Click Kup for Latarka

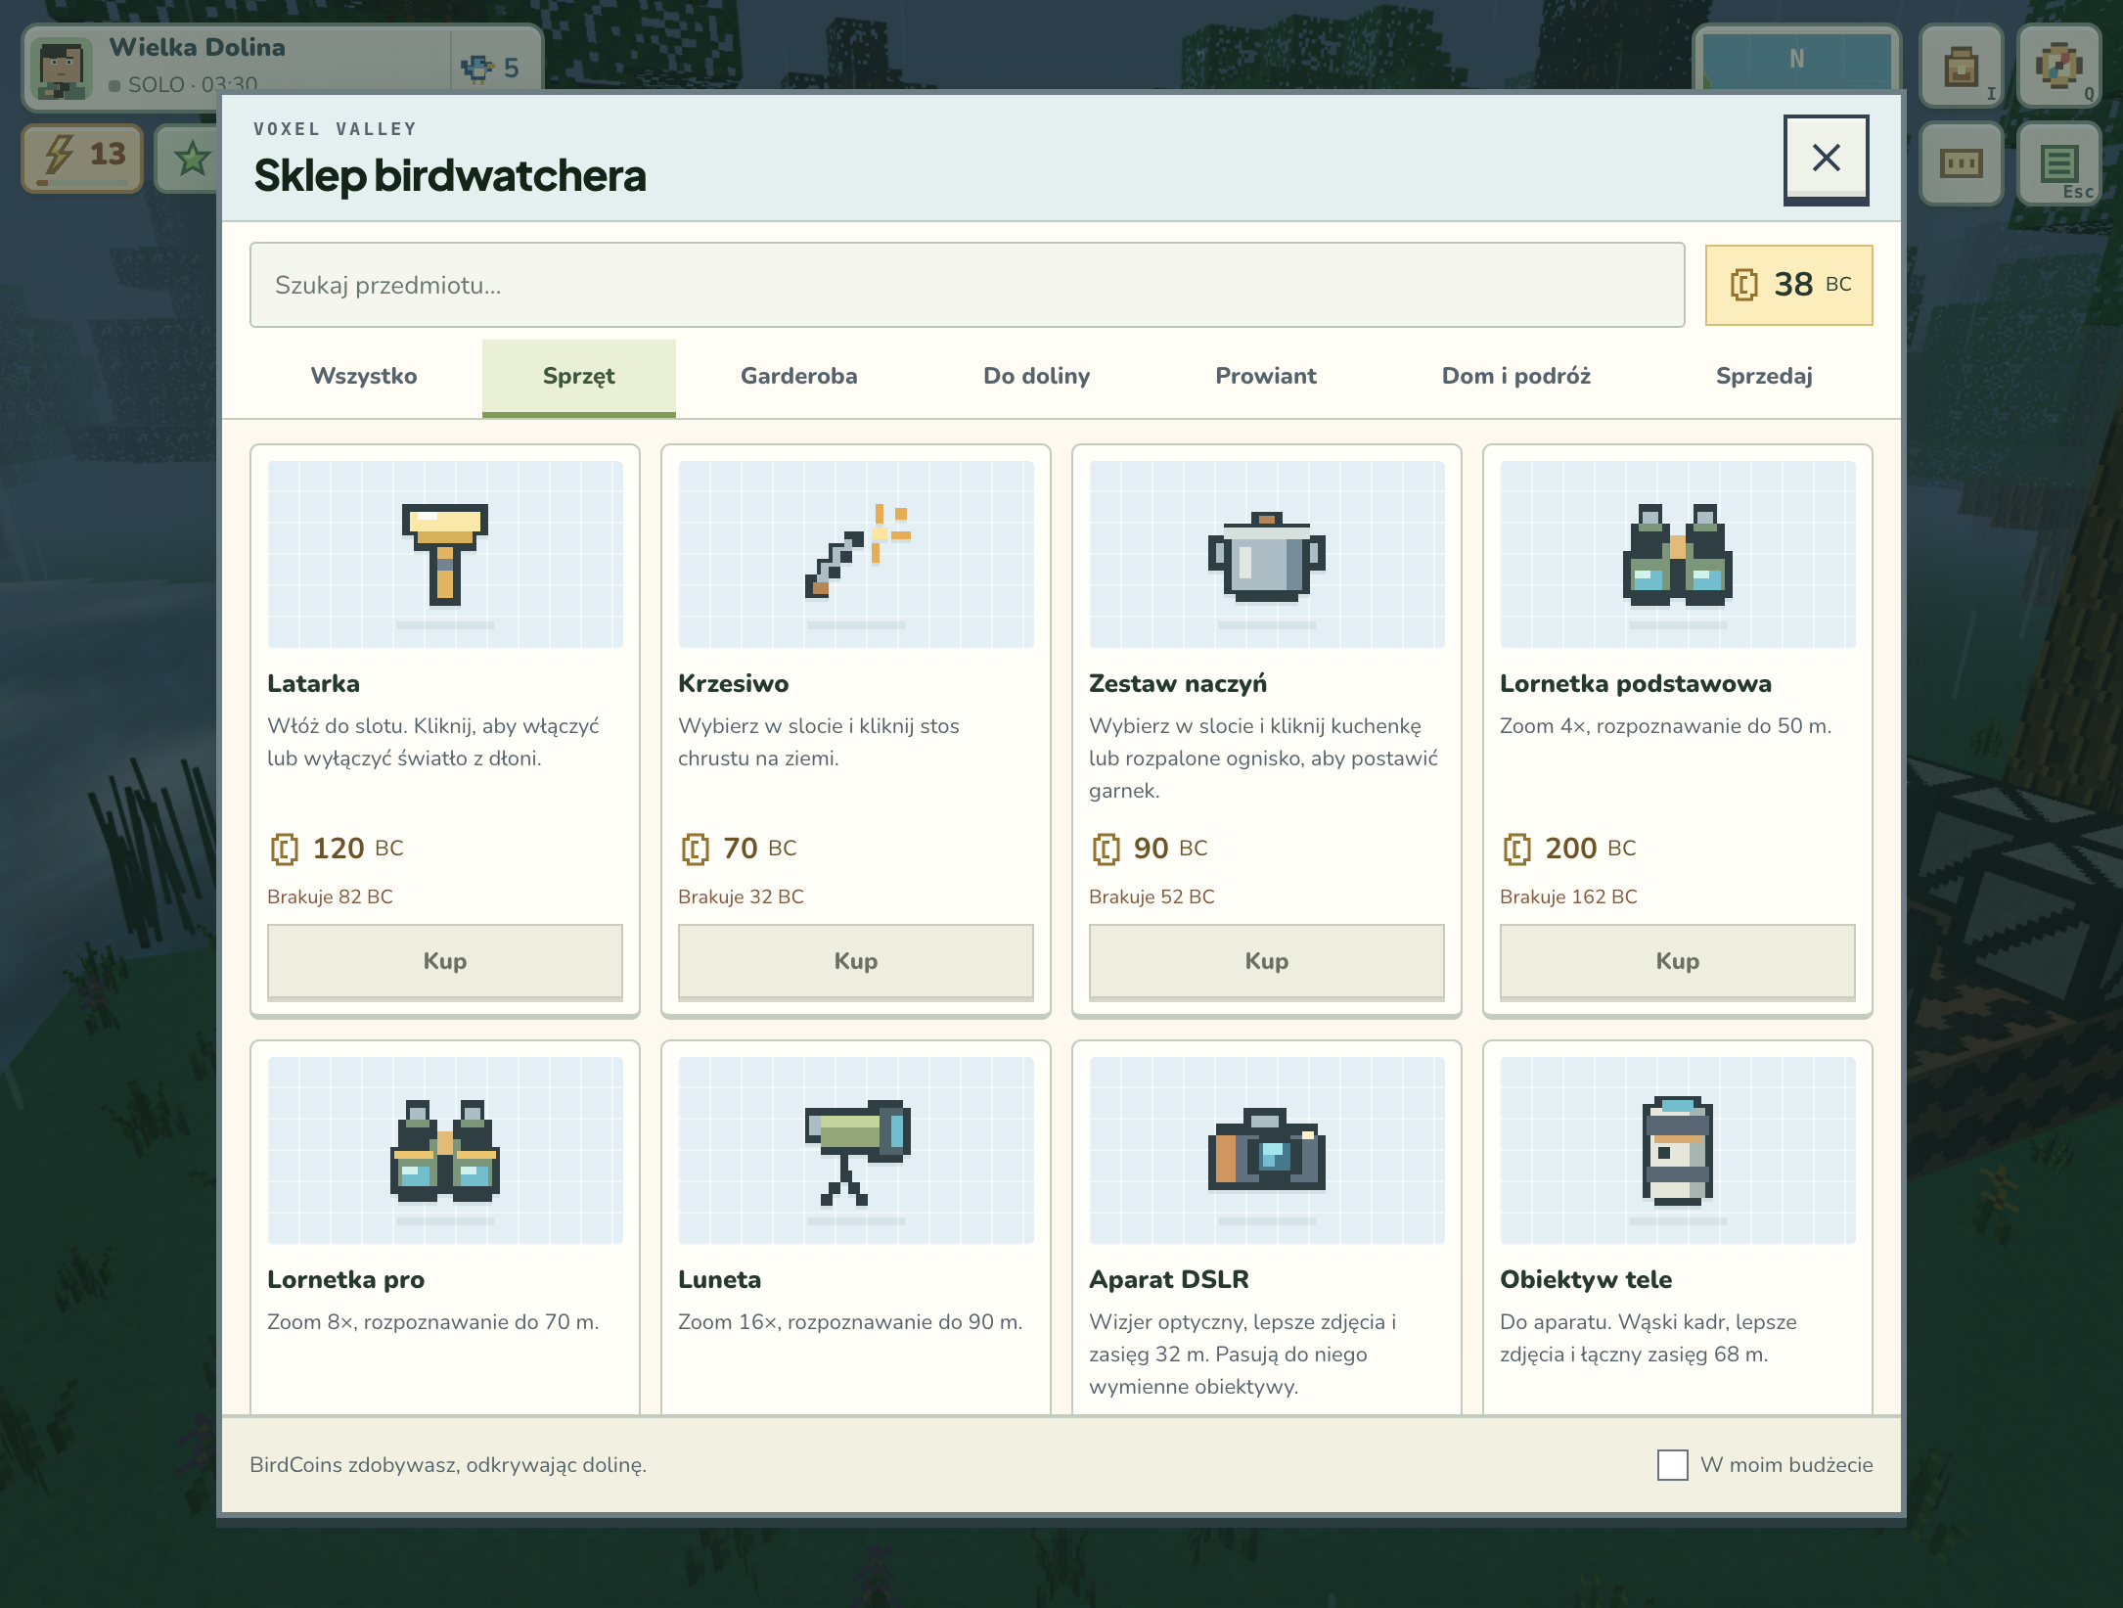coord(445,961)
